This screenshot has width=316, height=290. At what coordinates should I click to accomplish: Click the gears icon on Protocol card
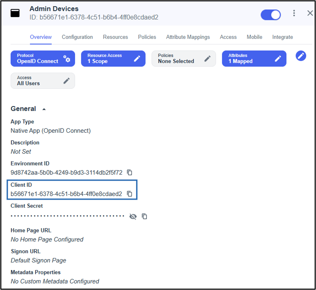click(x=67, y=59)
